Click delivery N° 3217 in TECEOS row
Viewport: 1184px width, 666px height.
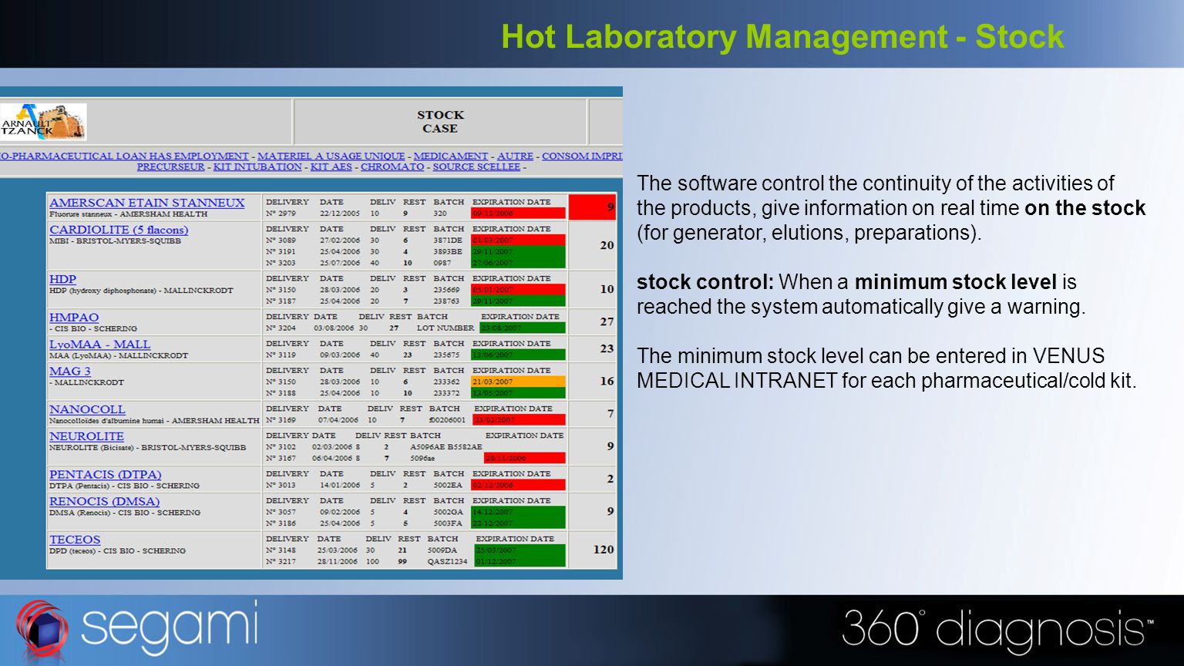click(281, 561)
